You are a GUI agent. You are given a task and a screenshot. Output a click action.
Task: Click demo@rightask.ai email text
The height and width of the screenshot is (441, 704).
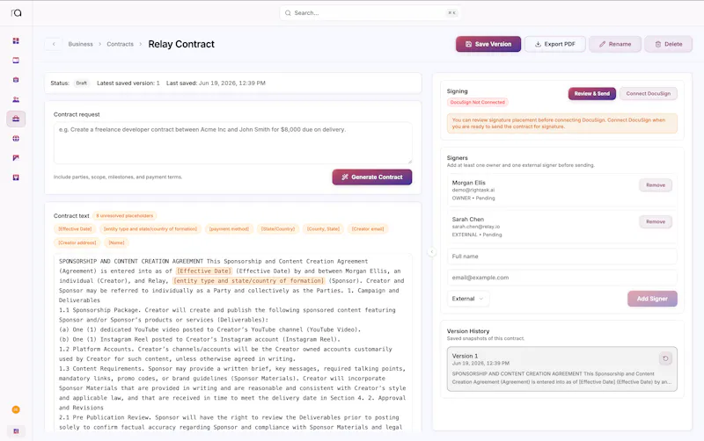pyautogui.click(x=473, y=190)
